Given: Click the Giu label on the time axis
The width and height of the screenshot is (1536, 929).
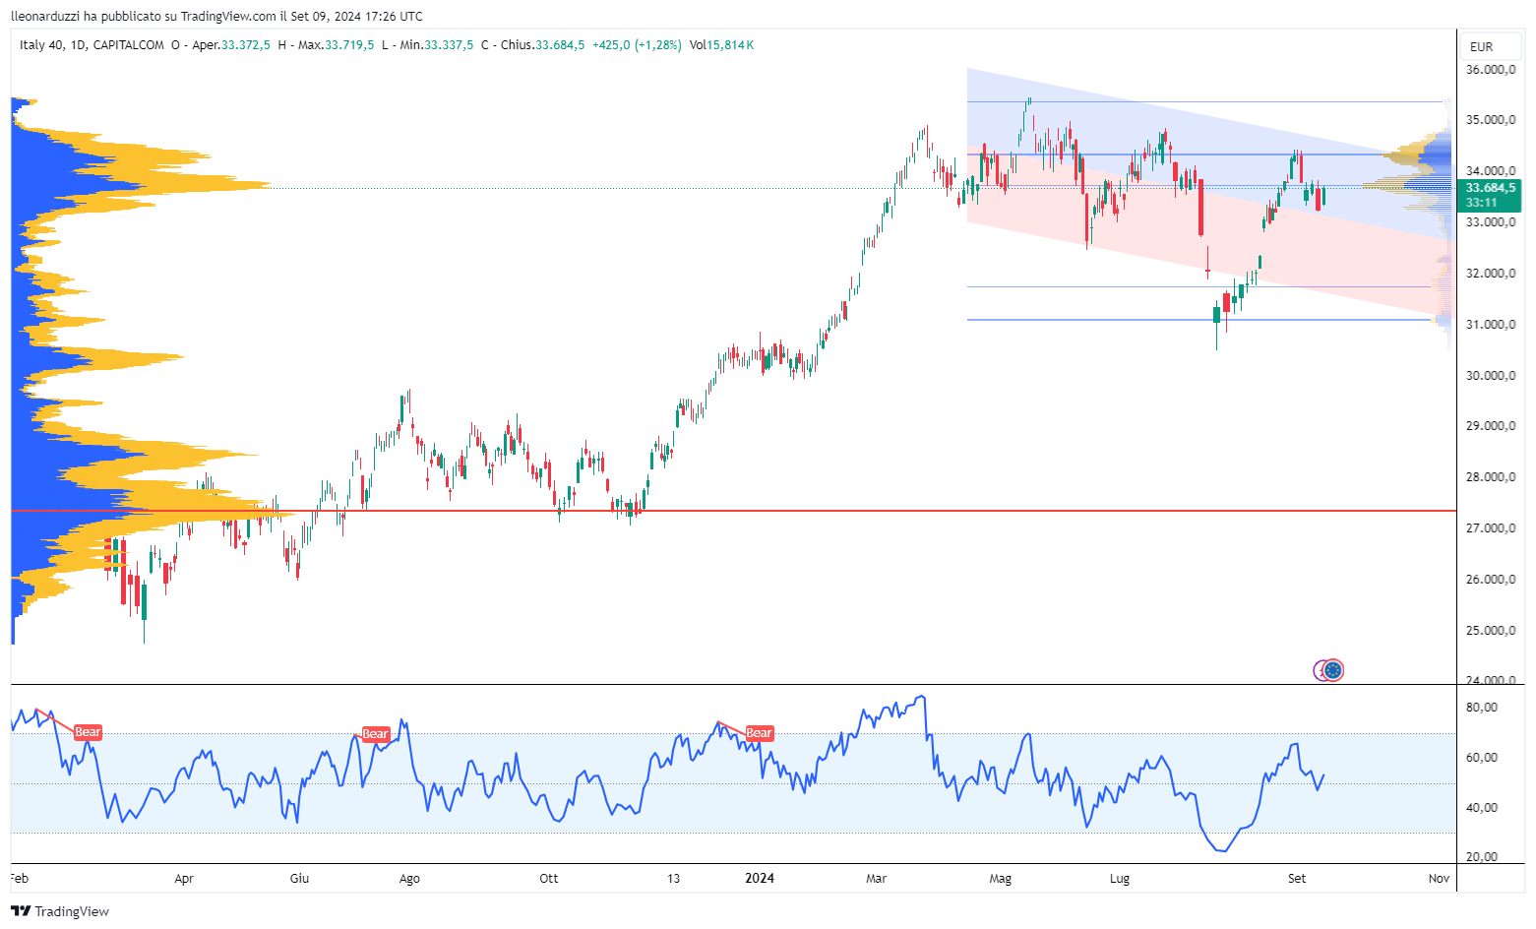Looking at the screenshot, I should 299,879.
